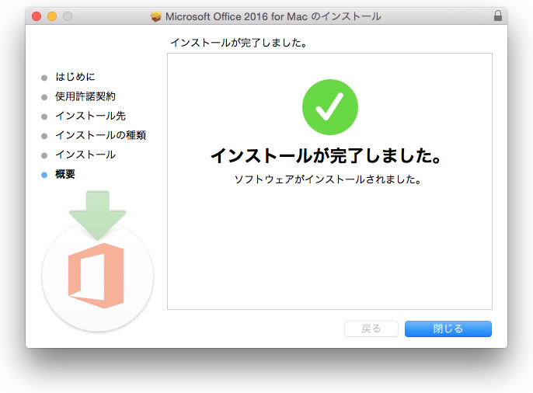Select the インストール step in sidebar

click(85, 155)
